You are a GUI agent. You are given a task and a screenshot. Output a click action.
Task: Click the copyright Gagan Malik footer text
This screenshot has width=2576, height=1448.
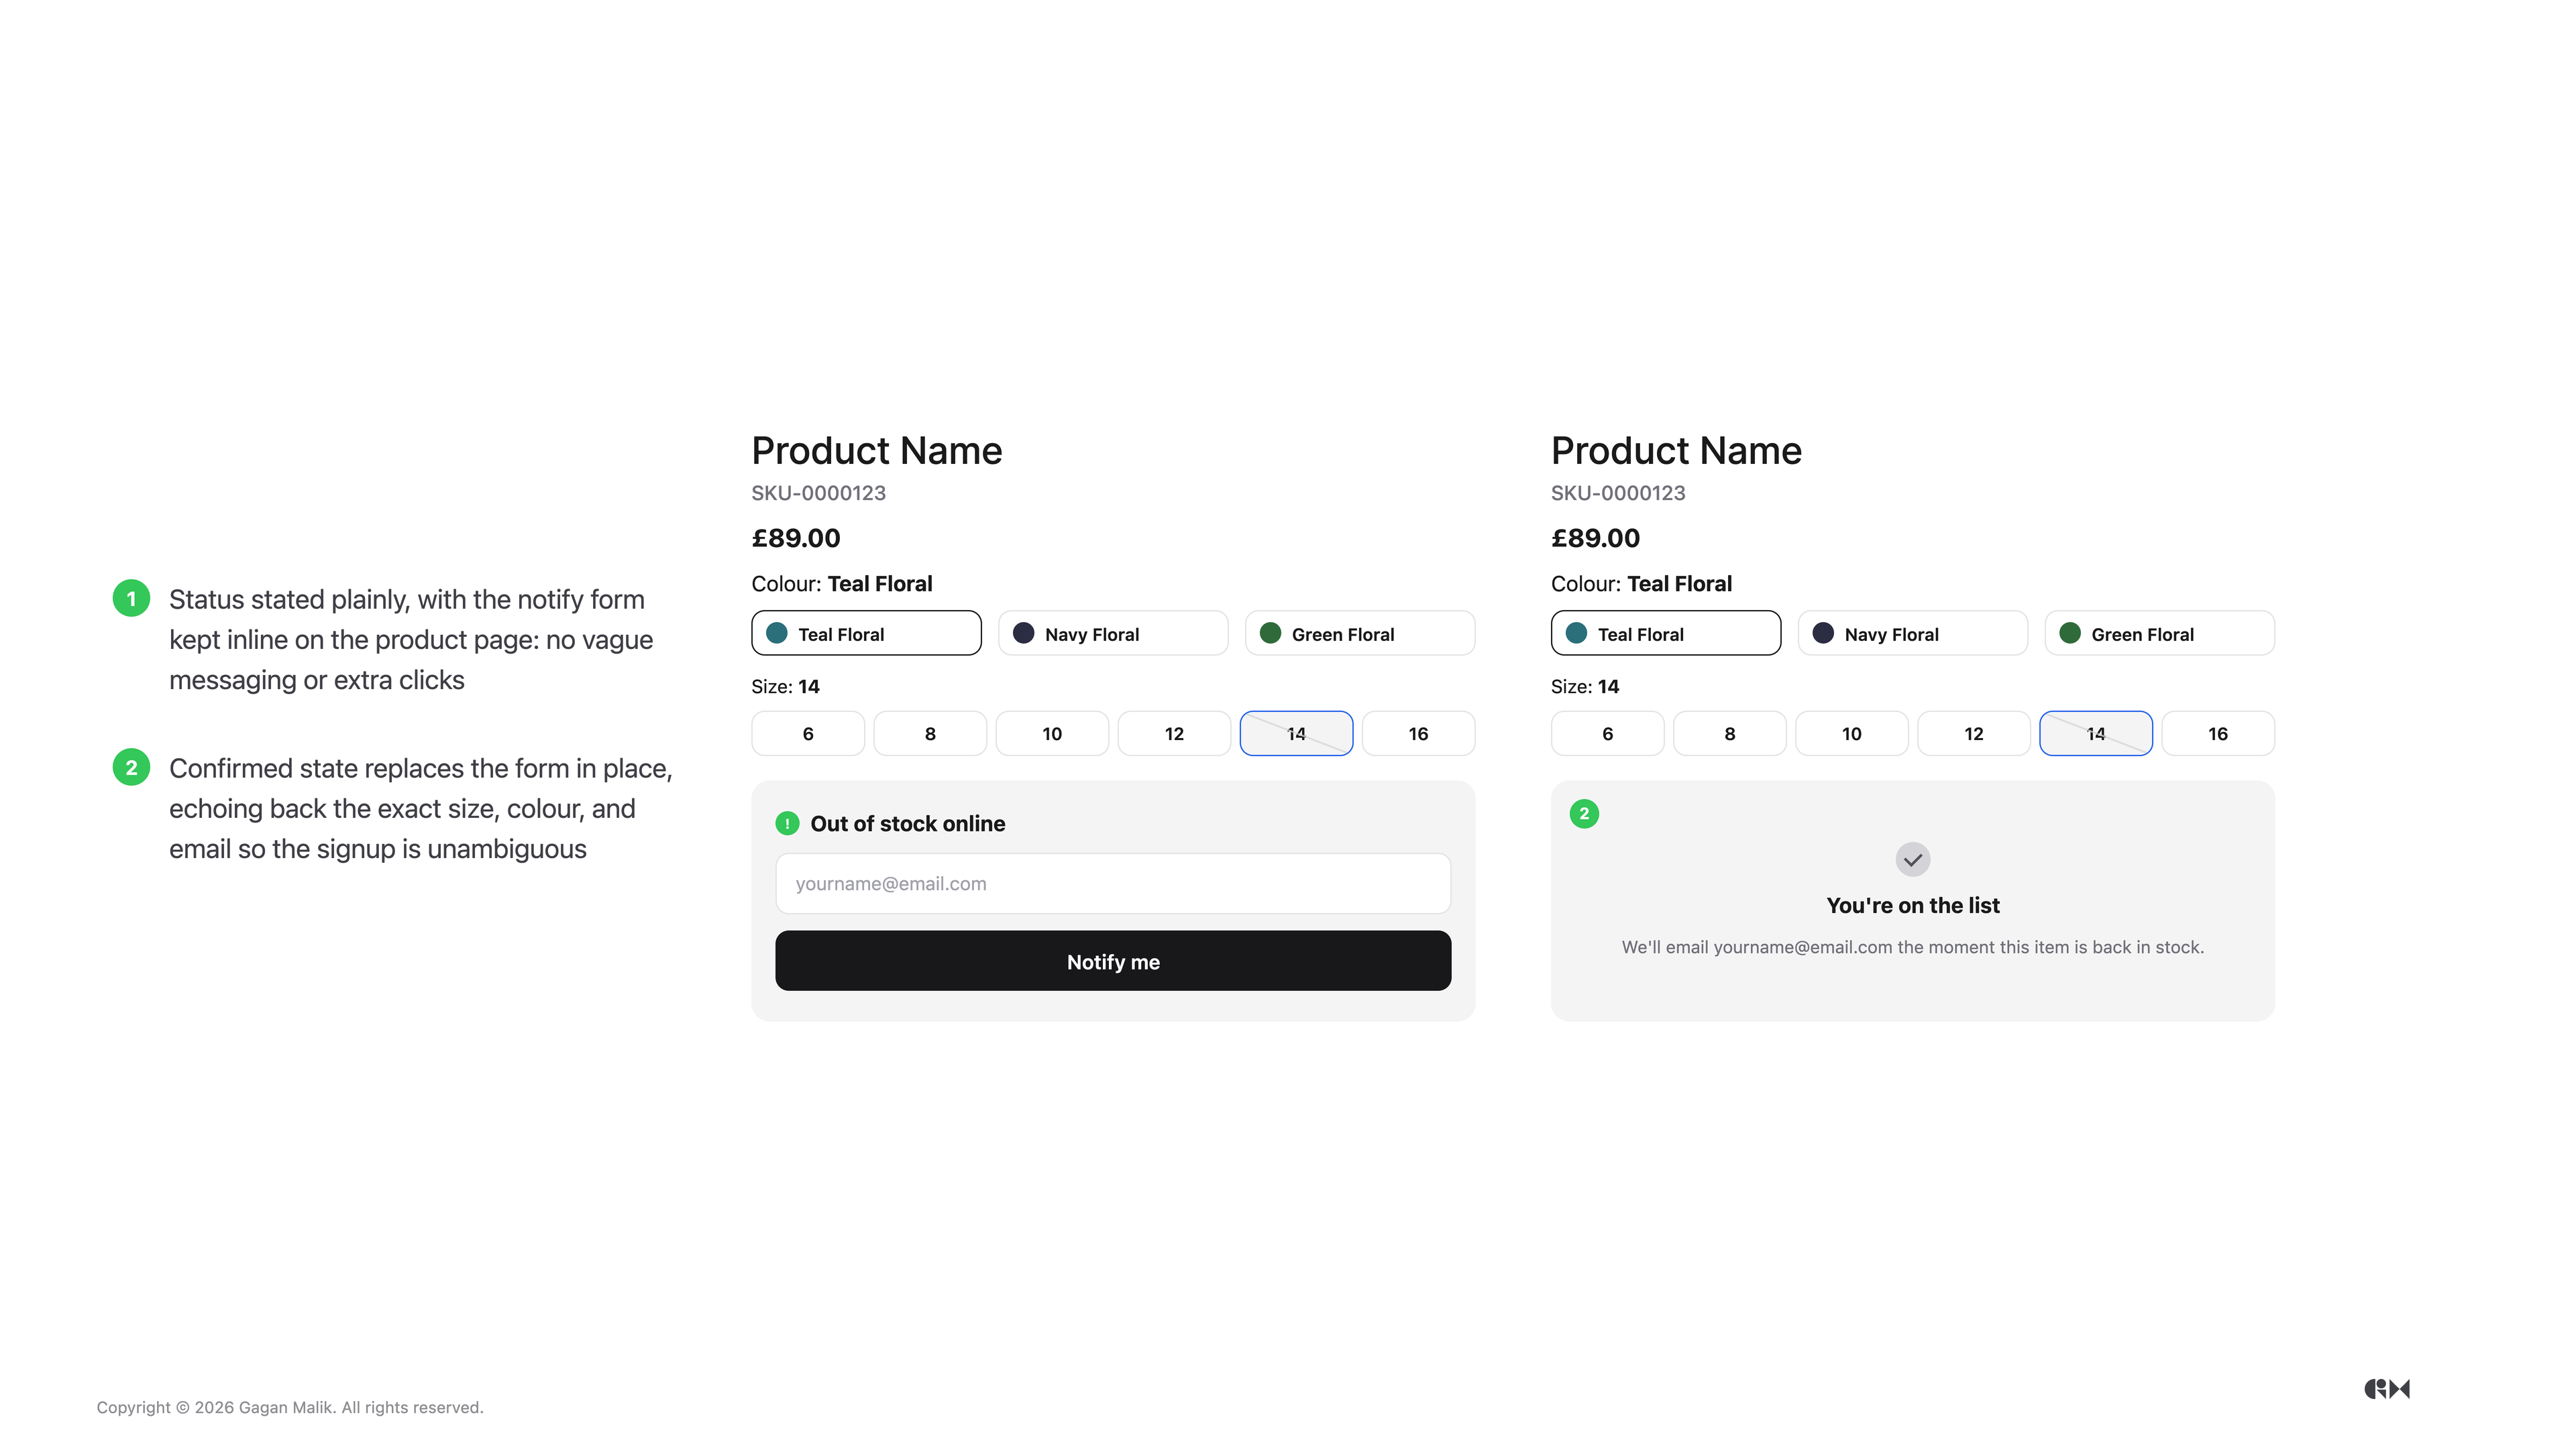pos(290,1407)
